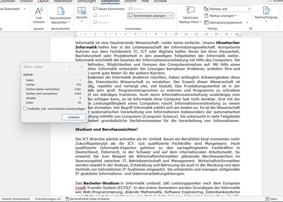The height and width of the screenshot is (202, 283).
Task: Click the horizontal ruler at mark 8
Action: pos(156,34)
